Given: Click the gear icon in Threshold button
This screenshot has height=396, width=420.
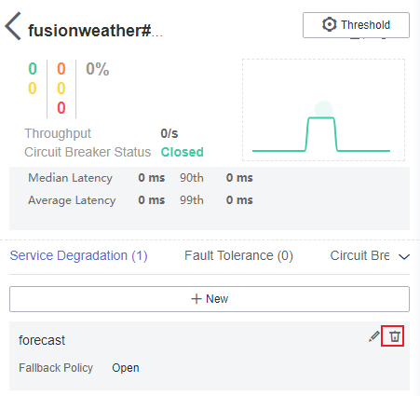Looking at the screenshot, I should [x=329, y=24].
